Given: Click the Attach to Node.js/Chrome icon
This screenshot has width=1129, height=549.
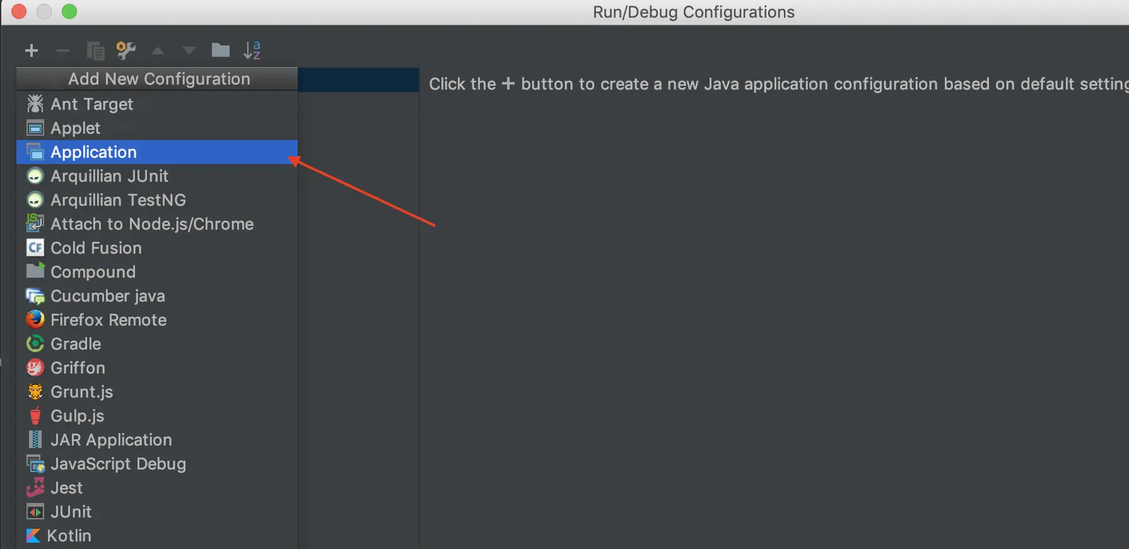Looking at the screenshot, I should point(35,223).
